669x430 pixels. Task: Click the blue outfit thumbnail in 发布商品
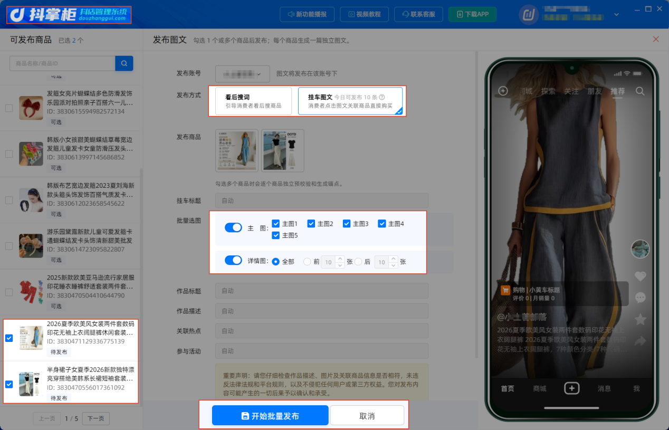point(237,151)
